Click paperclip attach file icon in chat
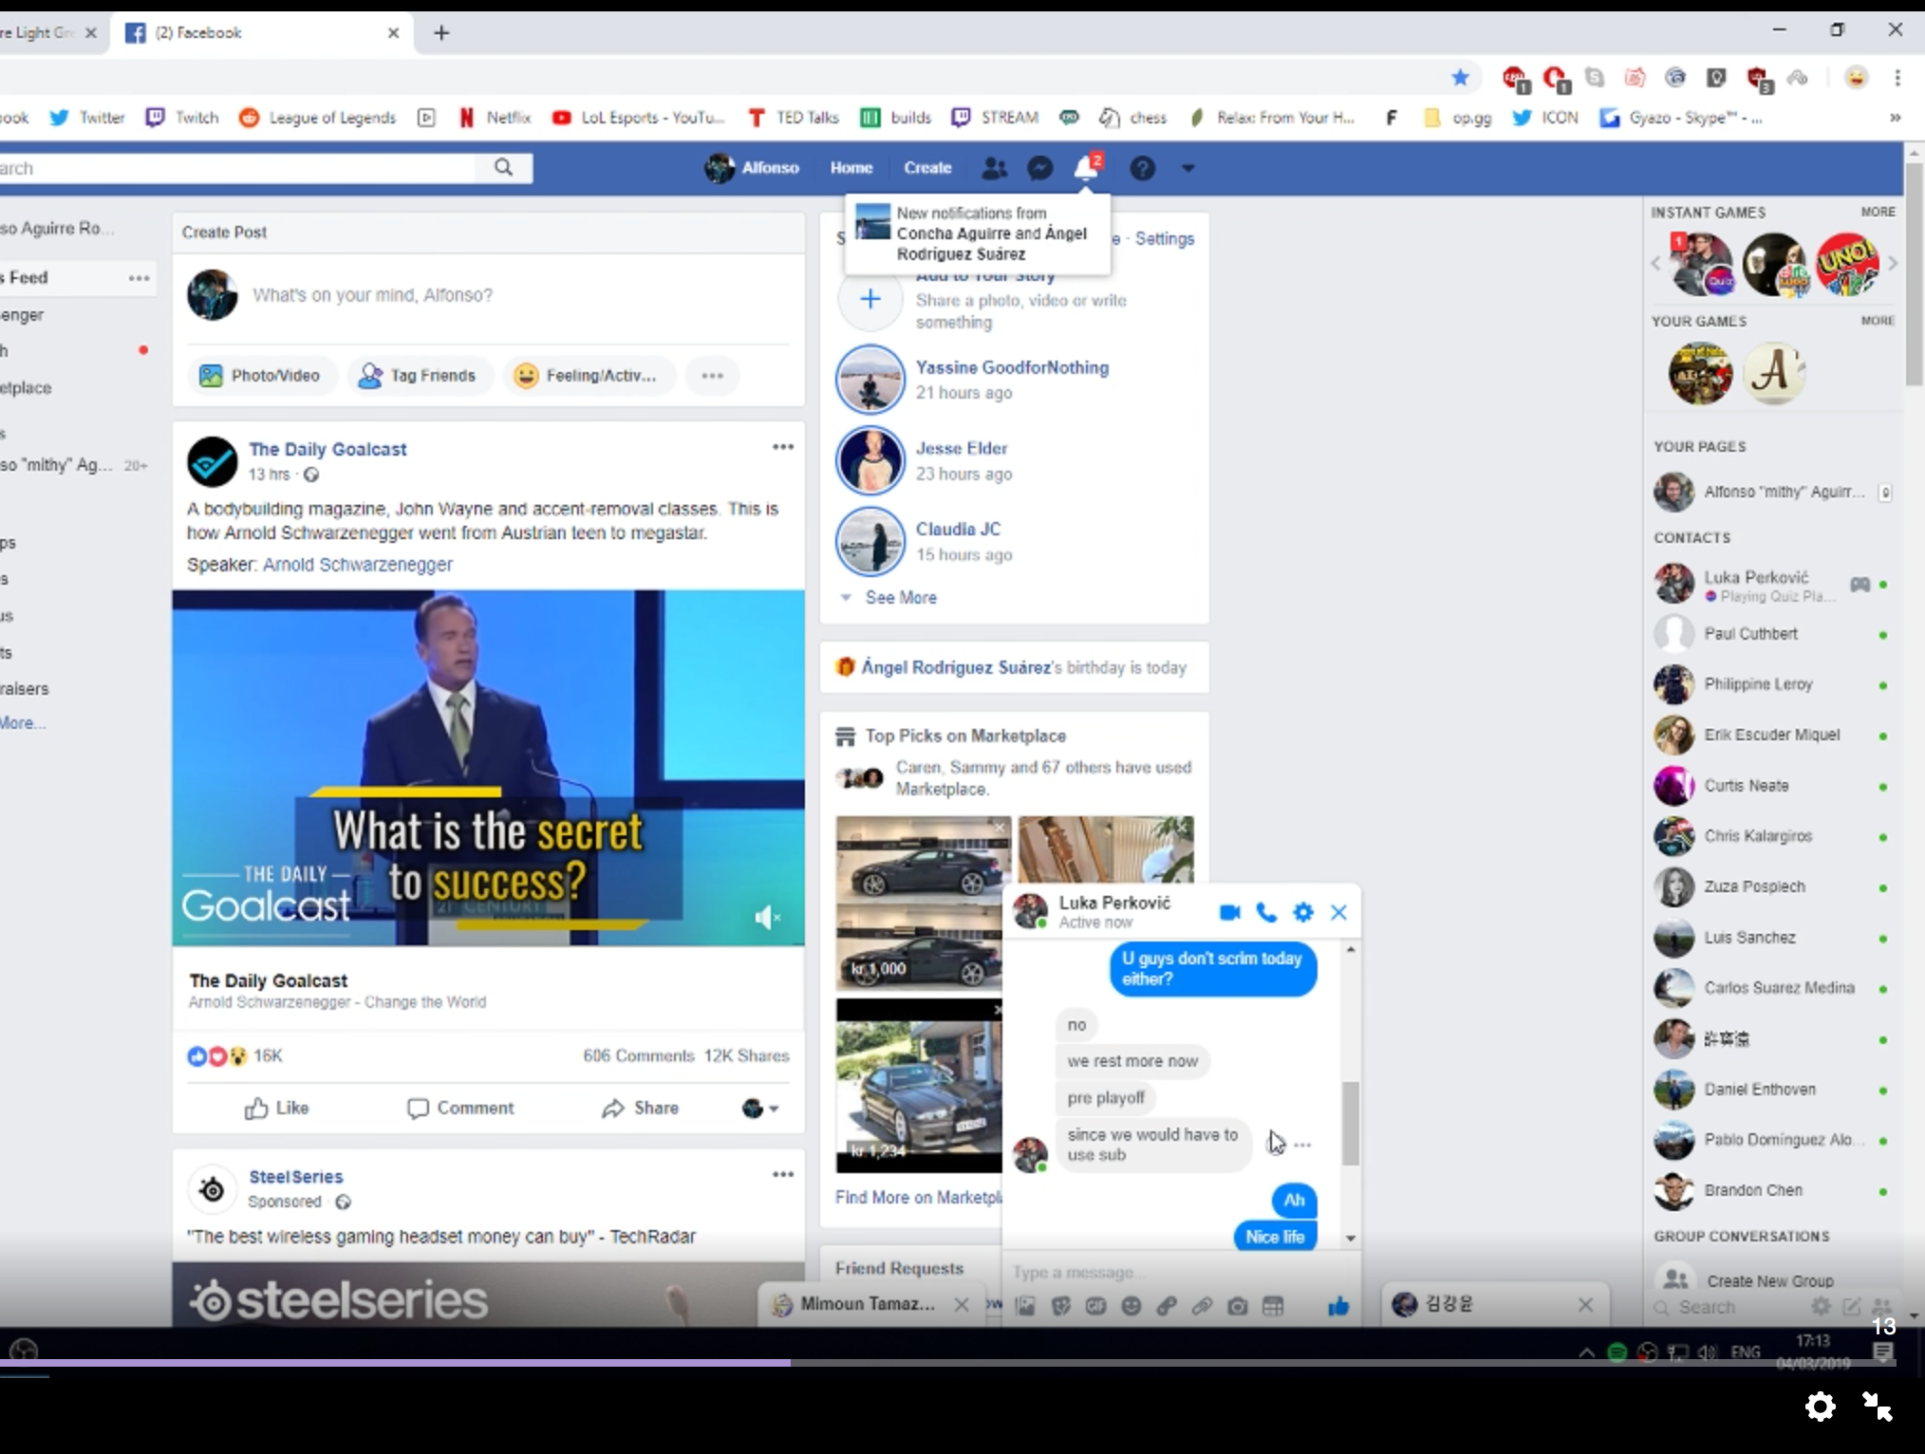Image resolution: width=1925 pixels, height=1454 pixels. click(x=1202, y=1307)
